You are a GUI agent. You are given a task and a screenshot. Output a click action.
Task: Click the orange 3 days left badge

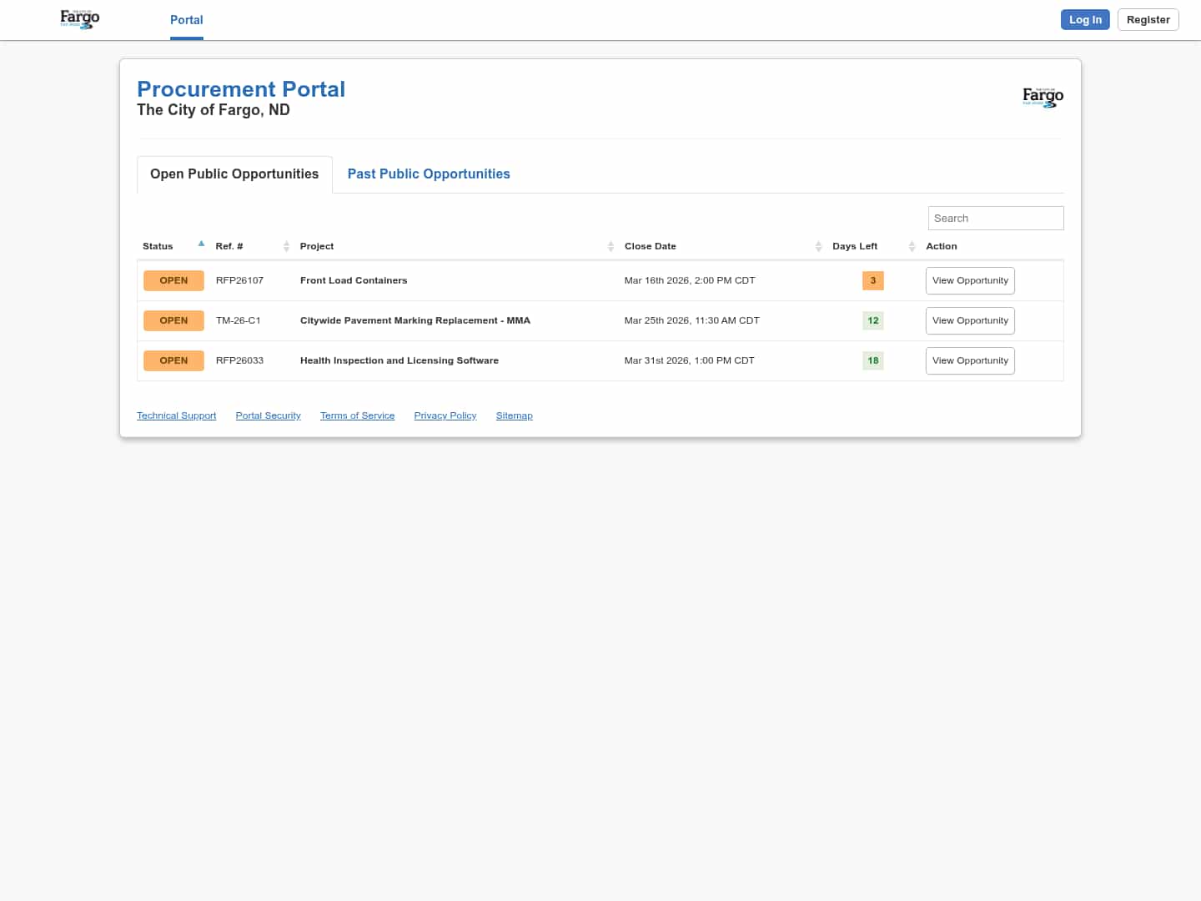(872, 281)
